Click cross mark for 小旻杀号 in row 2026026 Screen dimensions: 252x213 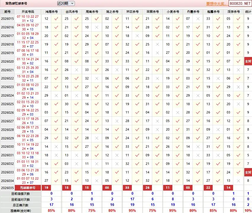point(178,113)
